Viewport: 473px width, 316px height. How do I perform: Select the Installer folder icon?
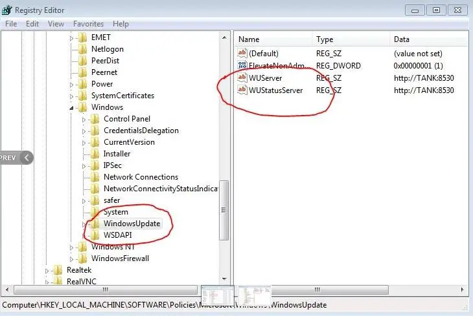[95, 154]
